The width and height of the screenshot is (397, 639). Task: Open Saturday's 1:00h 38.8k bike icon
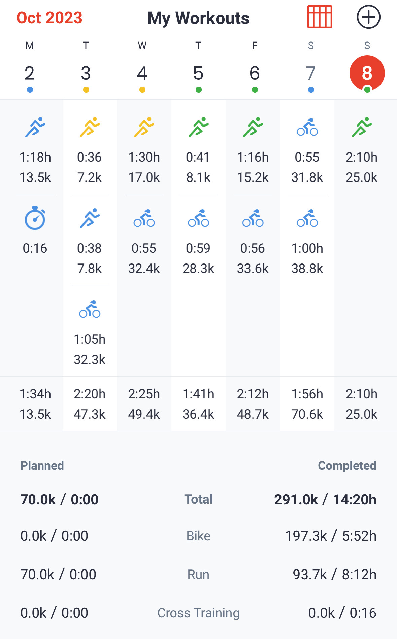tap(307, 218)
